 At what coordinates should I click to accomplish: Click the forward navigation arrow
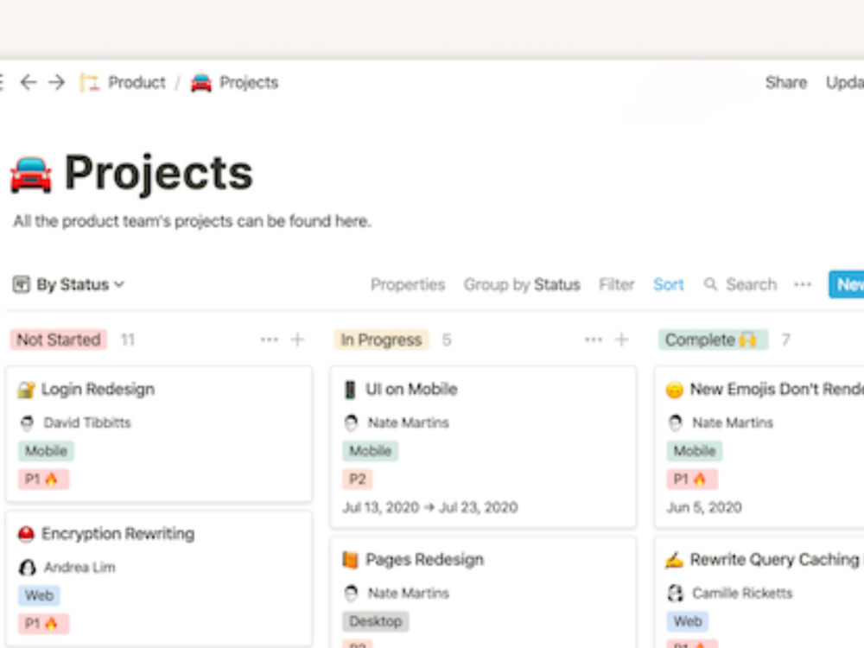55,82
